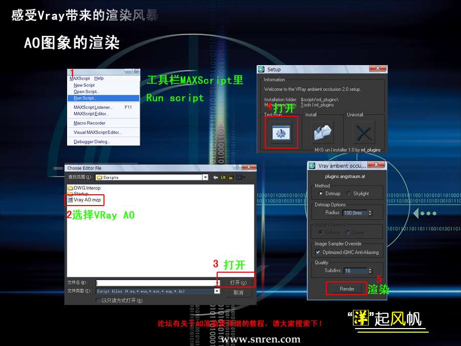Click the Render button
The image size is (461, 346).
347,289
